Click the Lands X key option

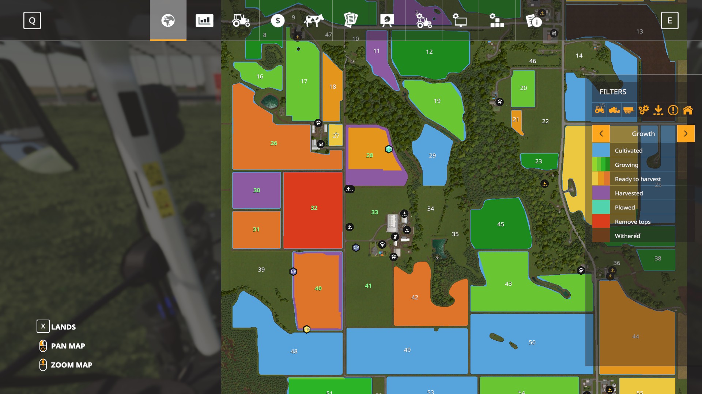(43, 327)
